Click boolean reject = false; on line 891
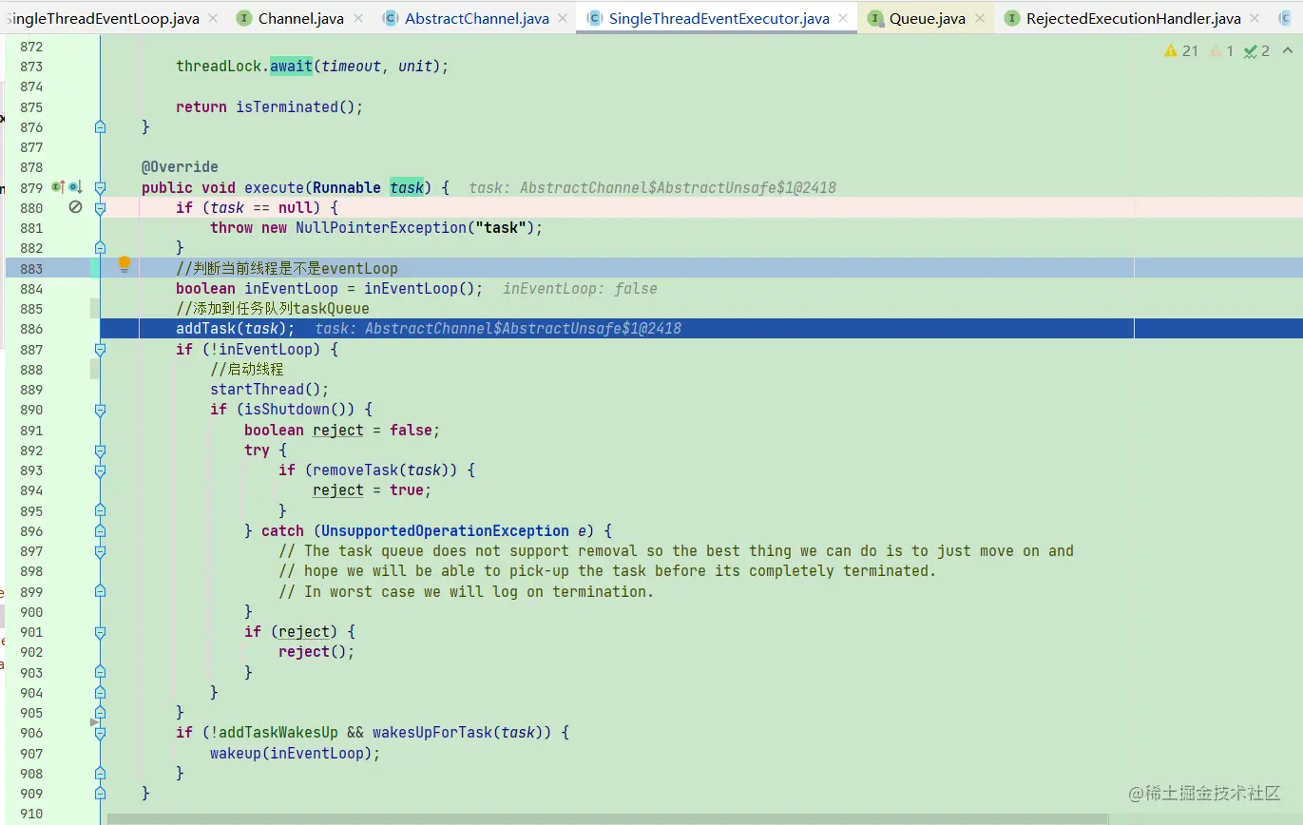 (x=342, y=431)
